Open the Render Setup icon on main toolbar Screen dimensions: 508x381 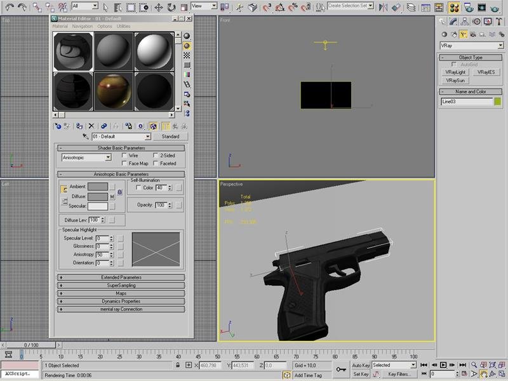pos(469,6)
